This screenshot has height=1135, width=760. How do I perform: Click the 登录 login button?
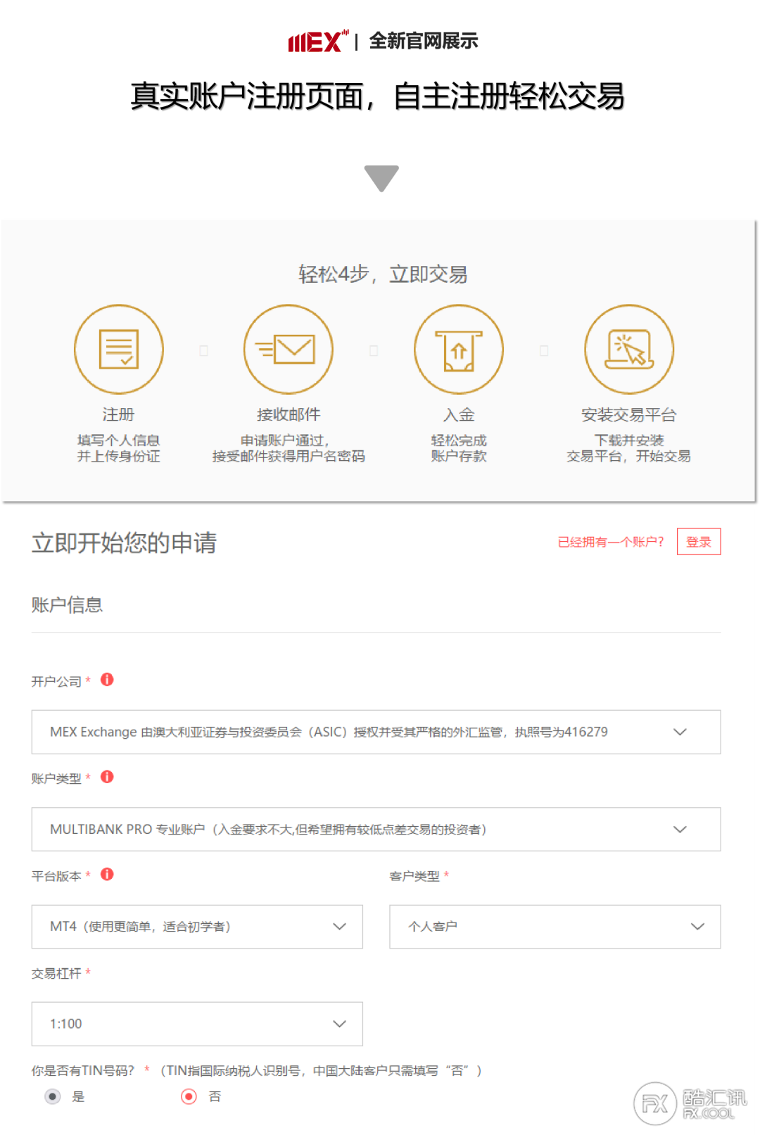(699, 542)
